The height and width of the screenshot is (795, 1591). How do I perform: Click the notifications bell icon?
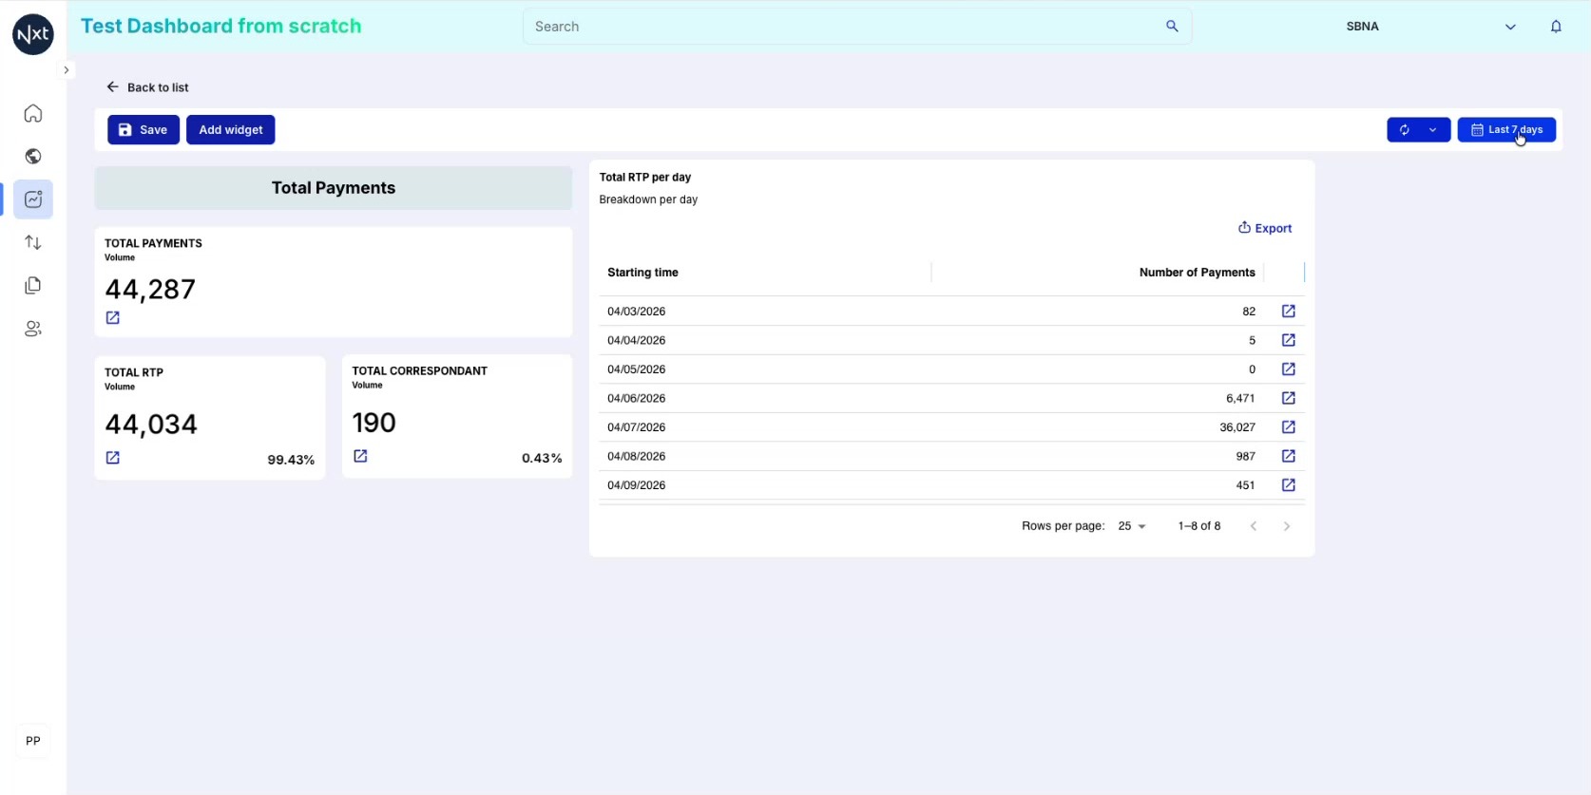[1556, 27]
